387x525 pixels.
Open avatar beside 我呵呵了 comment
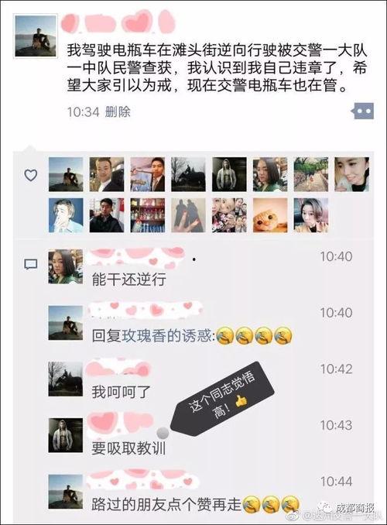click(x=65, y=379)
